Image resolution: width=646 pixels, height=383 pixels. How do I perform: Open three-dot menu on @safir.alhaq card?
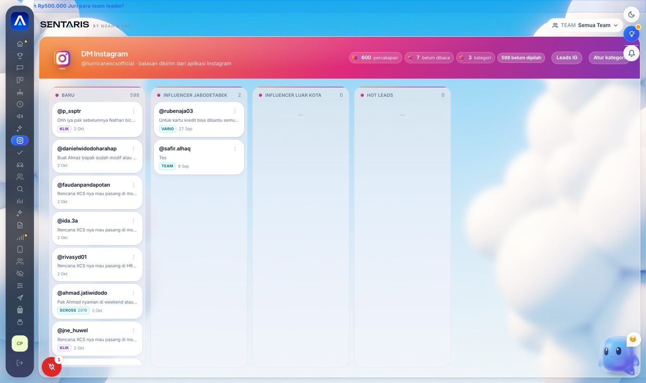pyautogui.click(x=235, y=149)
